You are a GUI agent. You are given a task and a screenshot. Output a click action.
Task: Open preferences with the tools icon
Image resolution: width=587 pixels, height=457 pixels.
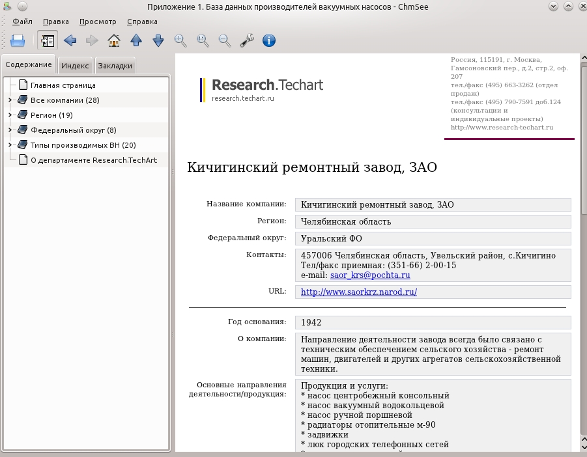tap(247, 40)
